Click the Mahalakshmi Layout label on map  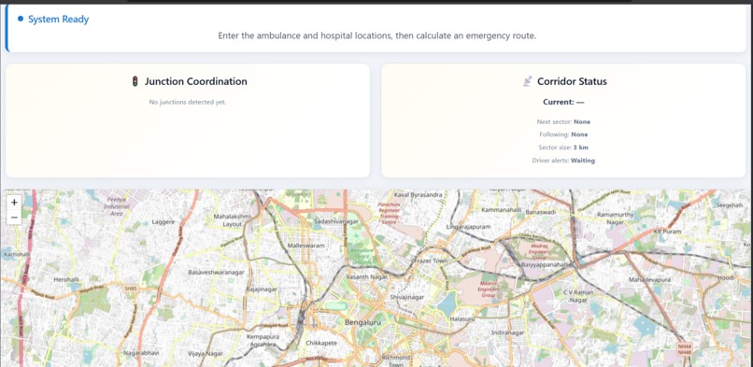(233, 220)
